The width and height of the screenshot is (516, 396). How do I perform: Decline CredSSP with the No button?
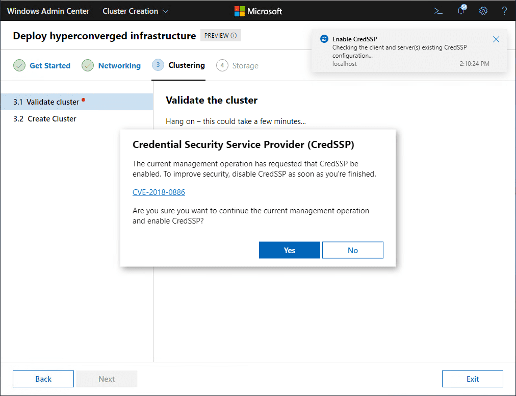[x=353, y=250]
